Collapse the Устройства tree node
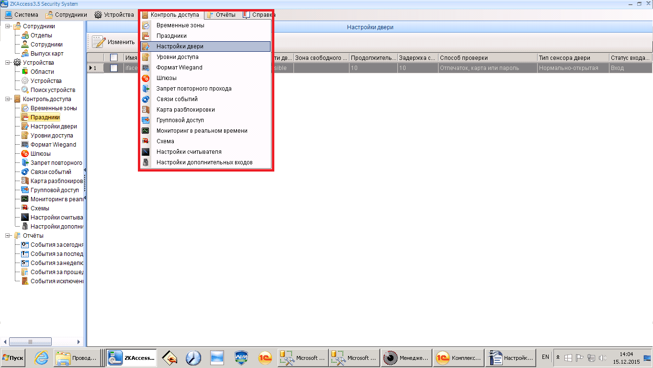 [8, 63]
